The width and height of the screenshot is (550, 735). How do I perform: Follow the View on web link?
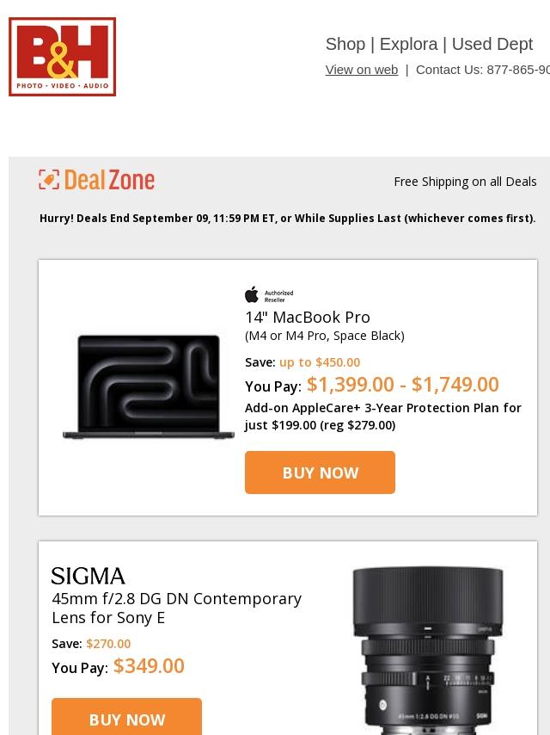(x=362, y=70)
